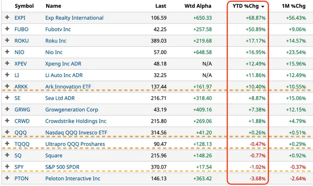Open the Roku Inc company link
This screenshot has width=313, height=186.
56,41
